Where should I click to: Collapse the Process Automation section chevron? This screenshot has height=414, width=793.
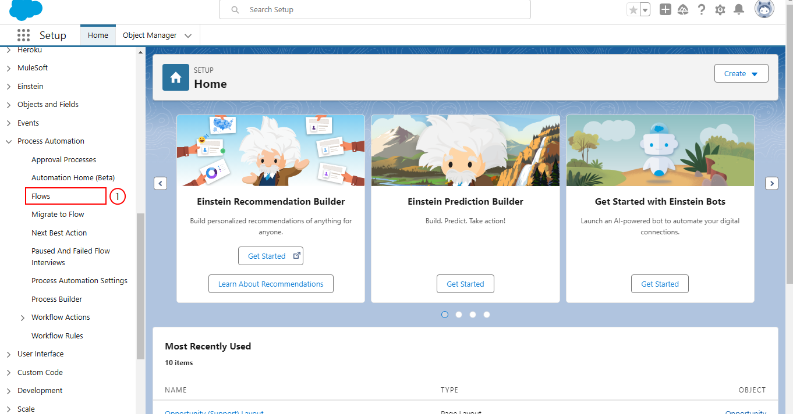point(8,141)
